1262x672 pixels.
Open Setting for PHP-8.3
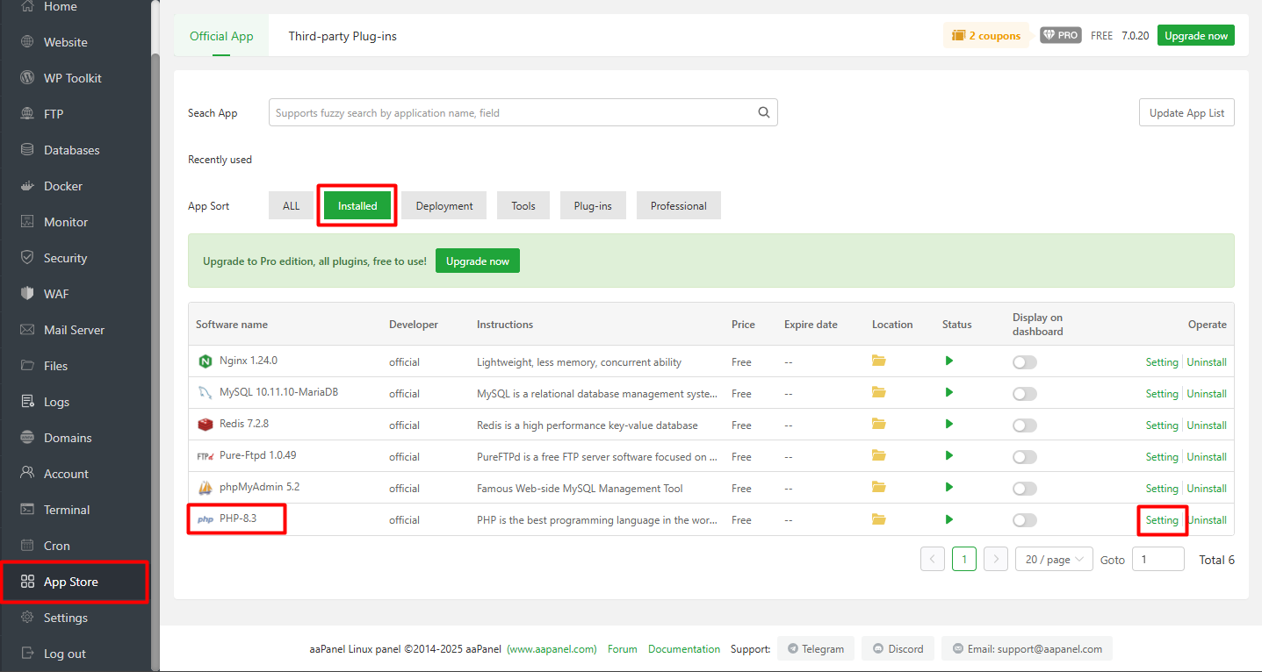[1162, 520]
